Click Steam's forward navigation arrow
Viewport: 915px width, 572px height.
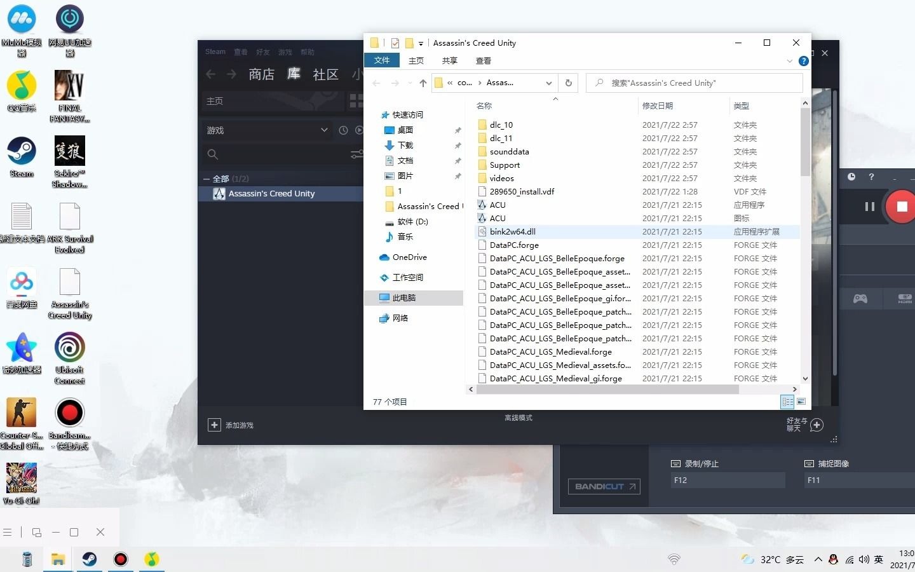(x=231, y=74)
